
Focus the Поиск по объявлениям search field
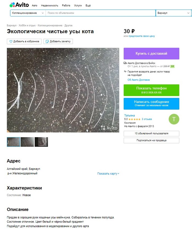pyautogui.click(x=100, y=13)
